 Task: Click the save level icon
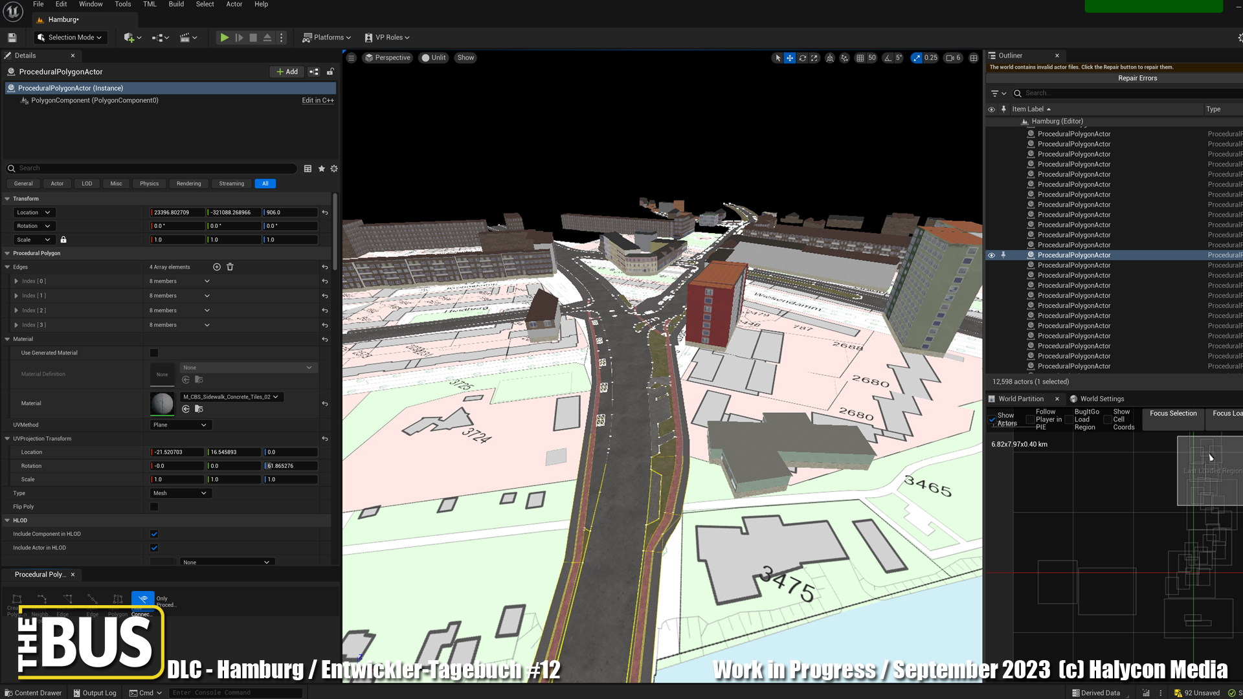pos(12,38)
